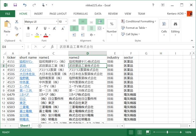
Task: Zoom in with the plus button
Action: coord(181,132)
